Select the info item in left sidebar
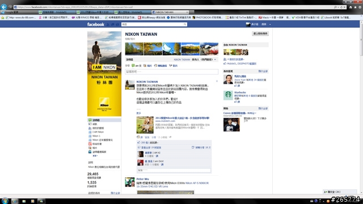This screenshot has height=204, width=363. 95,124
